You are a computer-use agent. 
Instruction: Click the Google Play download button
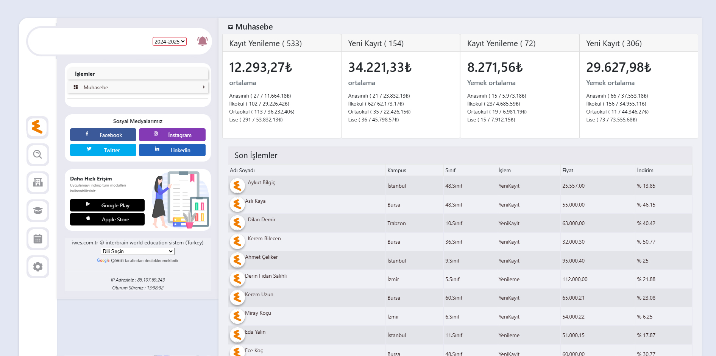point(107,205)
